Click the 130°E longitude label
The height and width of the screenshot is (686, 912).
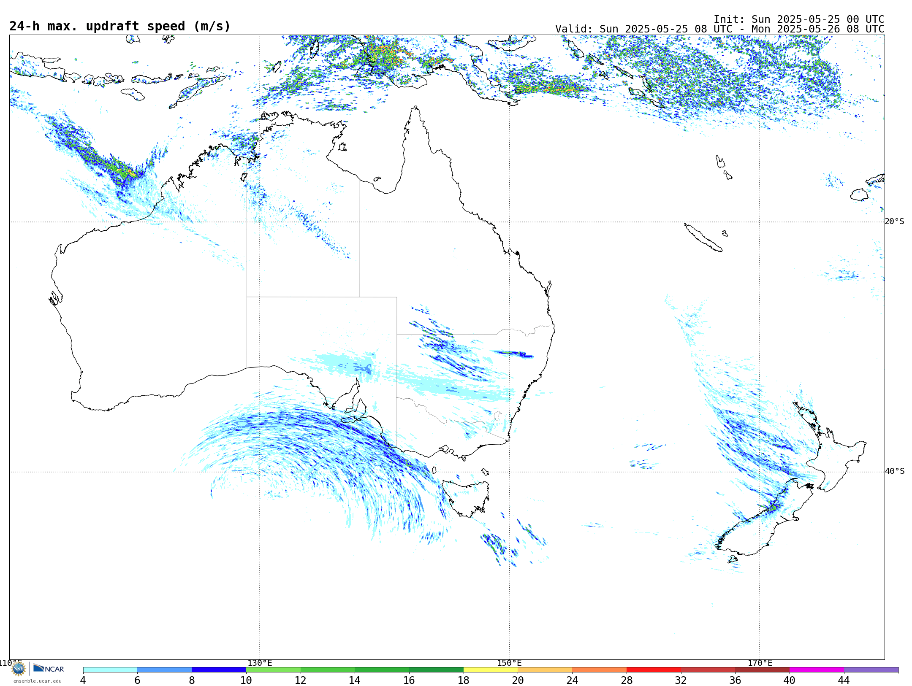[260, 663]
